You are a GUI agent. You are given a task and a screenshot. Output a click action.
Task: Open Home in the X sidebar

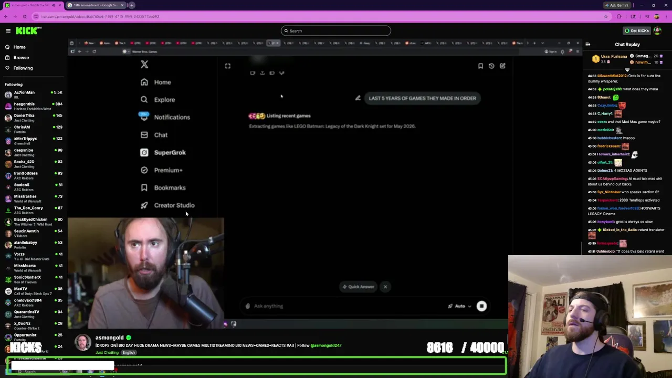click(155, 82)
